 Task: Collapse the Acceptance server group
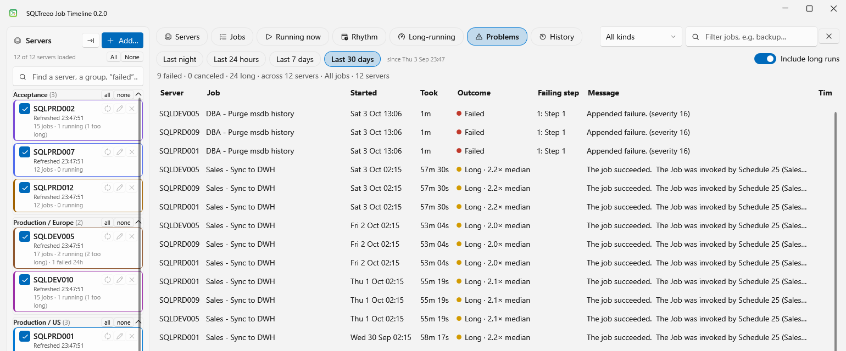click(138, 95)
